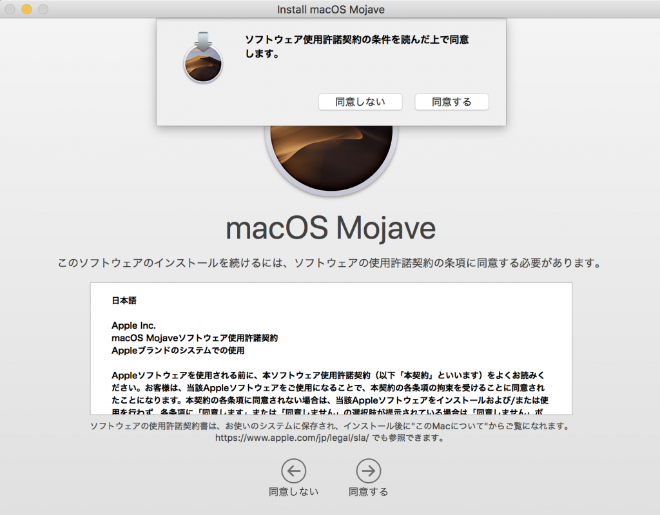
Task: Click 同意しない in the confirmation dialog
Action: coord(360,102)
